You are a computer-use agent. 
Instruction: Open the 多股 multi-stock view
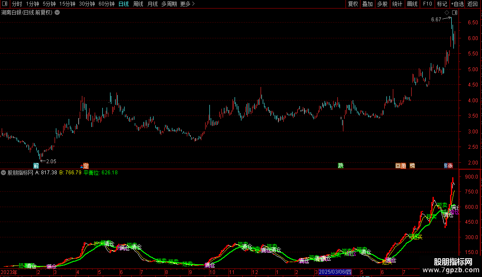383,4
